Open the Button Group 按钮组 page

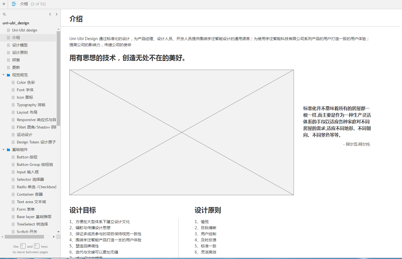35,164
